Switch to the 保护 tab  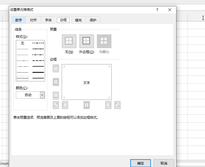click(x=93, y=20)
